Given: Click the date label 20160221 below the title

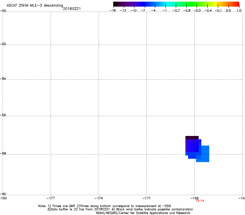Looking at the screenshot, I should 72,9.
